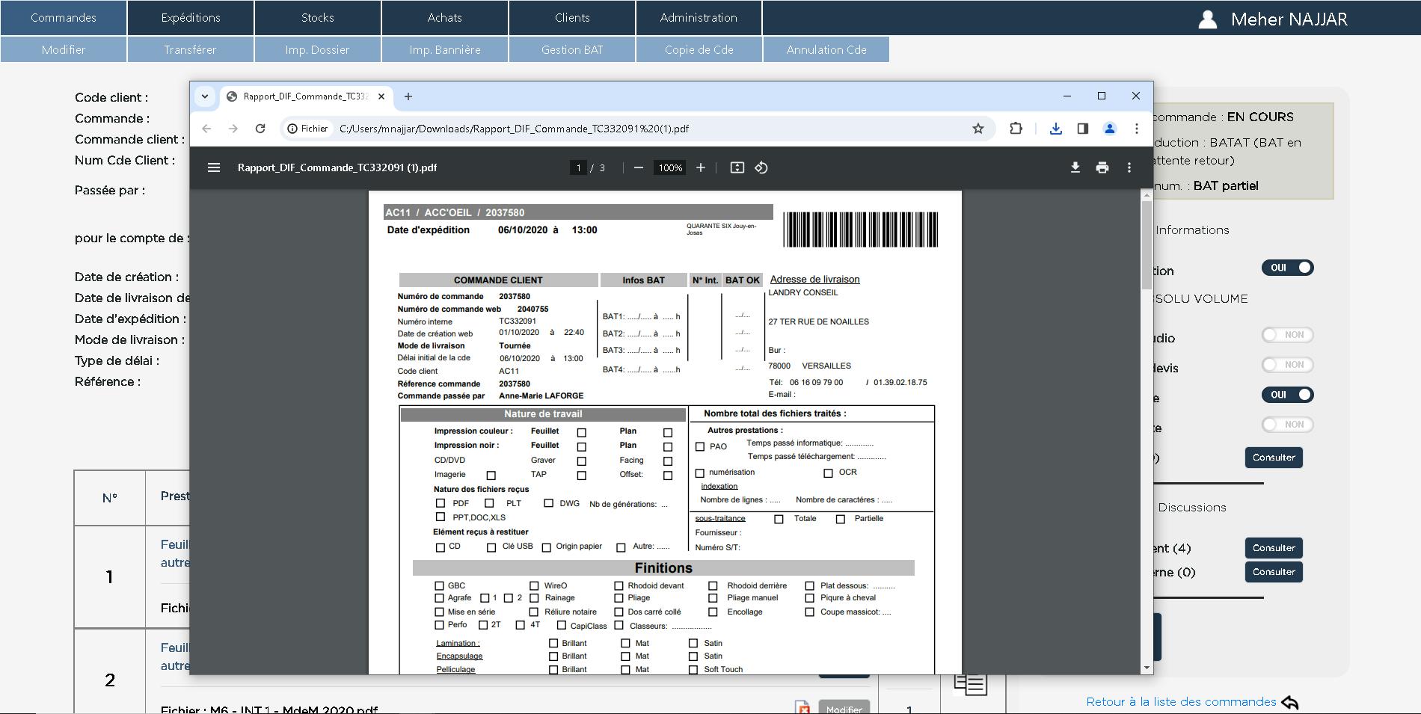Rotate the PDF with the rotate icon
The width and height of the screenshot is (1421, 714).
pyautogui.click(x=761, y=167)
